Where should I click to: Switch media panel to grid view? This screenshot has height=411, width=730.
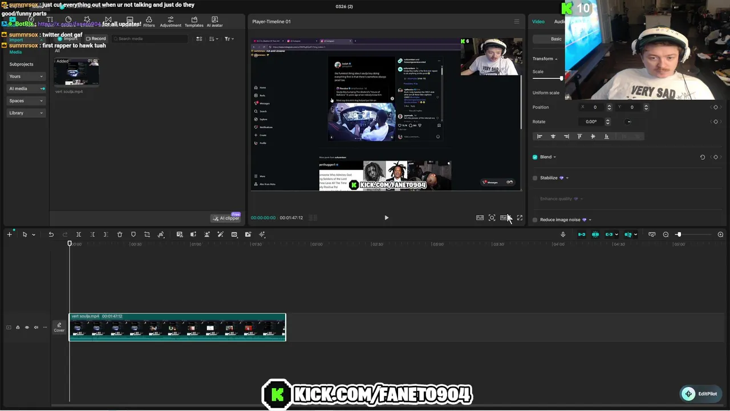[x=199, y=39]
